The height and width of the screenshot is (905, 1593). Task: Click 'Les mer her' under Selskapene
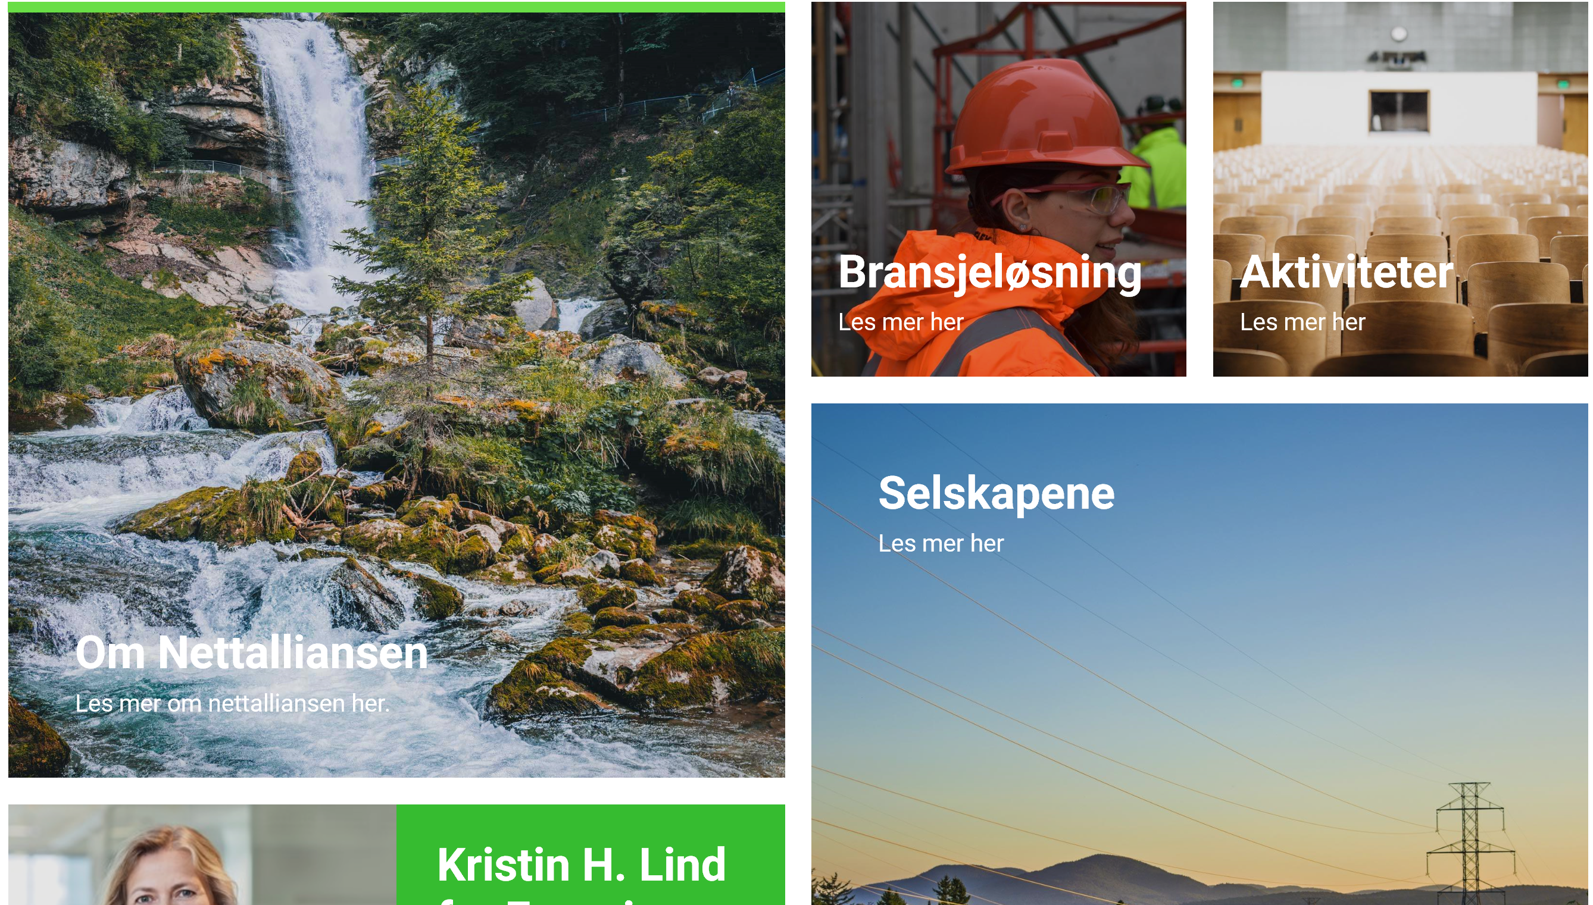[x=941, y=543]
